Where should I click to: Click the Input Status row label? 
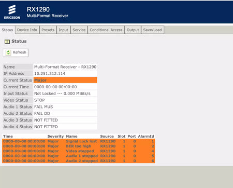(16, 93)
